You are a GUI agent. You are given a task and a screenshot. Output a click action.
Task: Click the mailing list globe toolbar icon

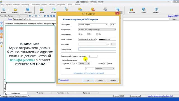80,9
